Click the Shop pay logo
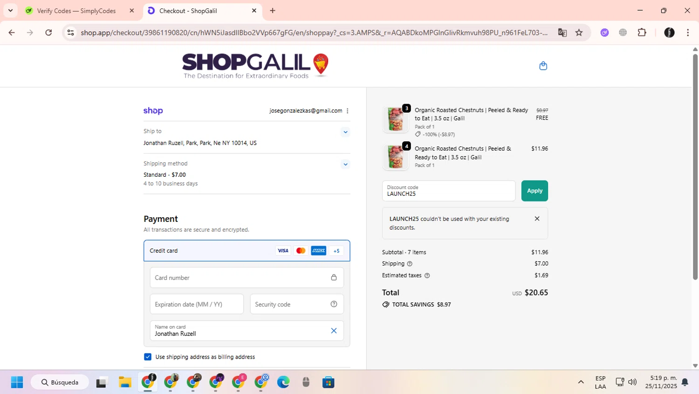 [153, 111]
